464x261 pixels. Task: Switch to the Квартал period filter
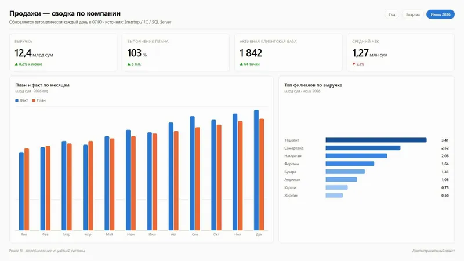[413, 14]
